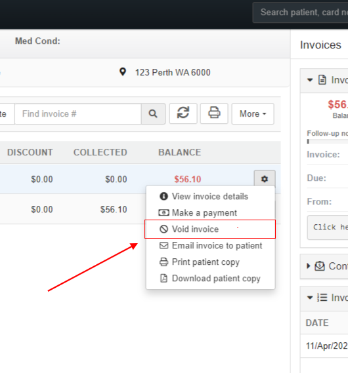Viewport: 348px width, 373px height.
Task: Click the magnifier search invoice button
Action: [154, 113]
